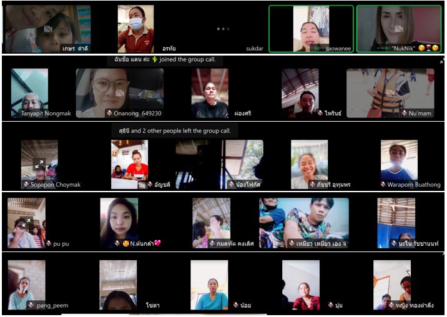Click the muted mic icon beside Onanong_649230
This screenshot has height=317, width=447.
(109, 114)
